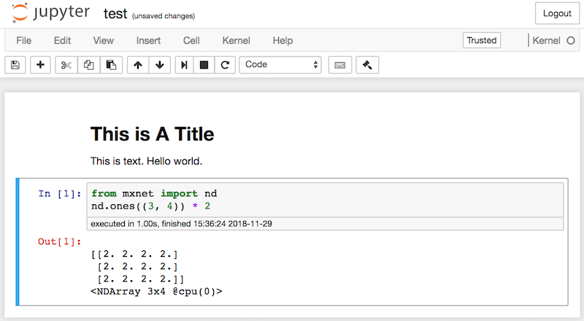Click the Trusted notebook button
Image resolution: width=584 pixels, height=321 pixels.
tap(481, 41)
